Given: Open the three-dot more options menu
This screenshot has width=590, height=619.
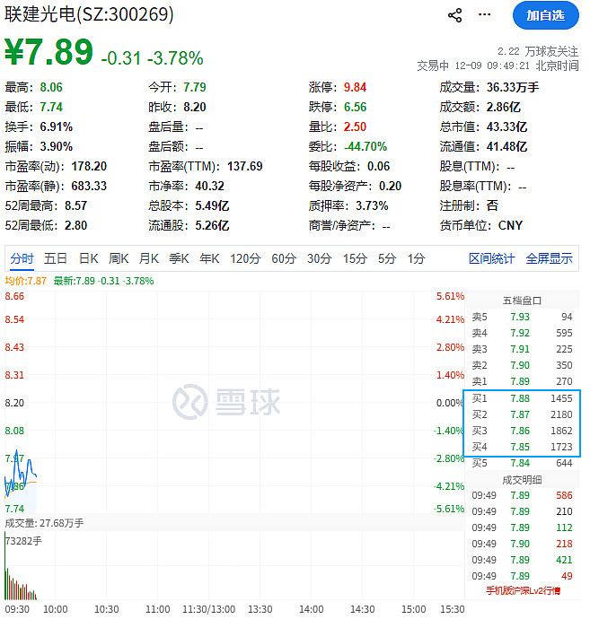Looking at the screenshot, I should (484, 15).
